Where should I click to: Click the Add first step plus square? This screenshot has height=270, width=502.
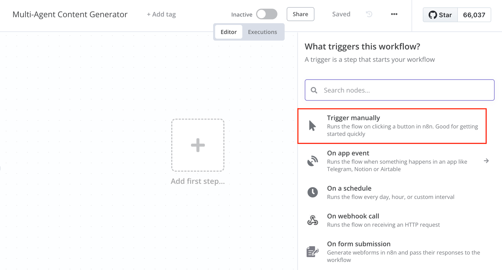198,145
